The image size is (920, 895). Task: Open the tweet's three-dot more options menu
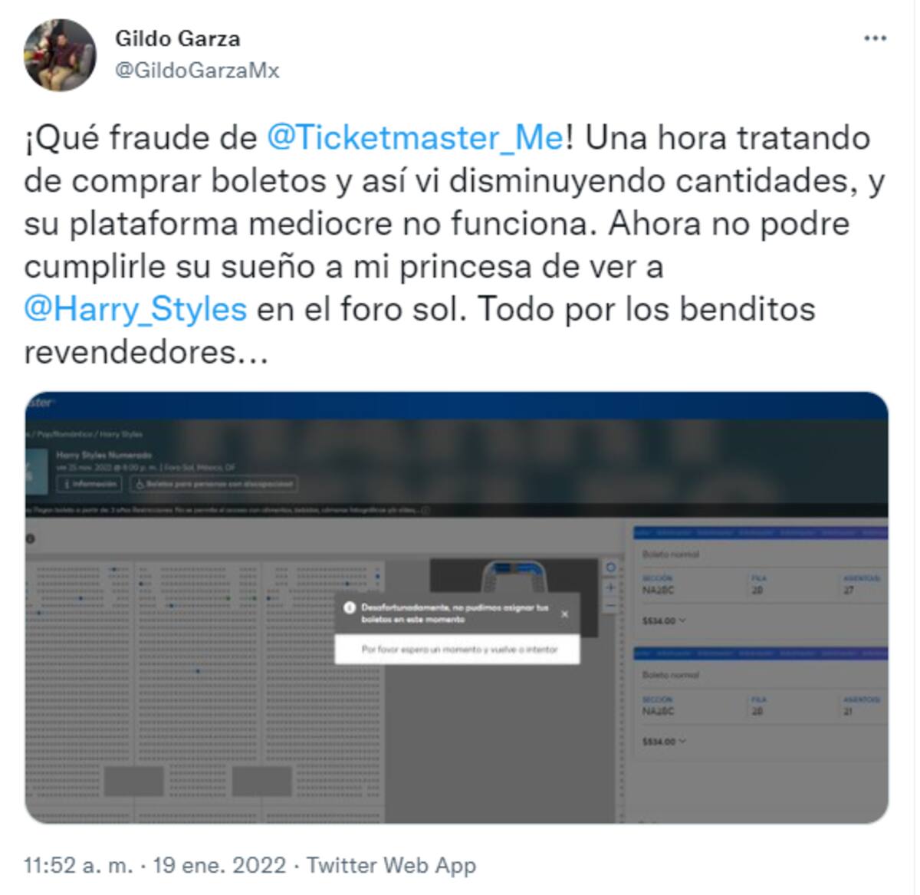click(875, 39)
